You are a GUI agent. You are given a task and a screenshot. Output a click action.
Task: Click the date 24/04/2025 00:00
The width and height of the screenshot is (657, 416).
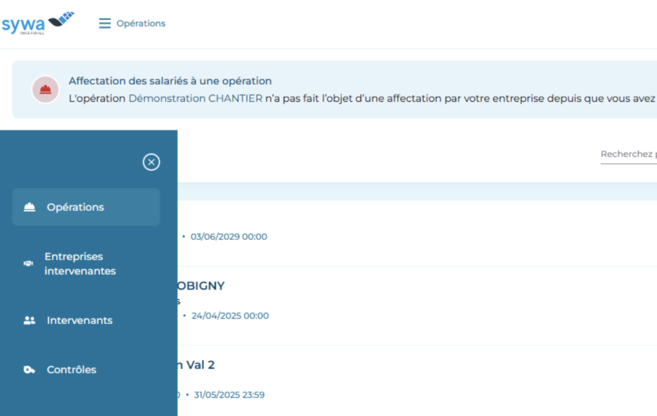coord(229,315)
